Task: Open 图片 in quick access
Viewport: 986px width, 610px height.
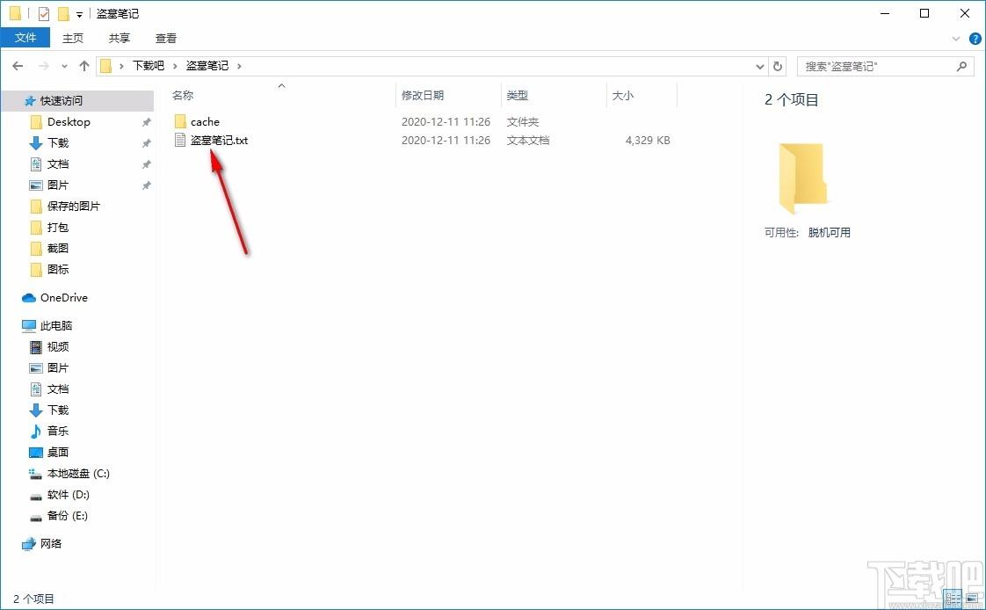Action: pyautogui.click(x=58, y=185)
